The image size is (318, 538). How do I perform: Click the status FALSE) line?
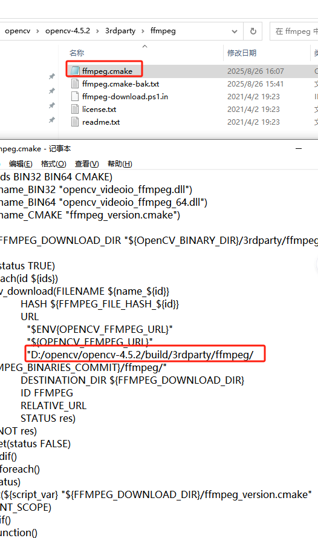tap(35, 444)
